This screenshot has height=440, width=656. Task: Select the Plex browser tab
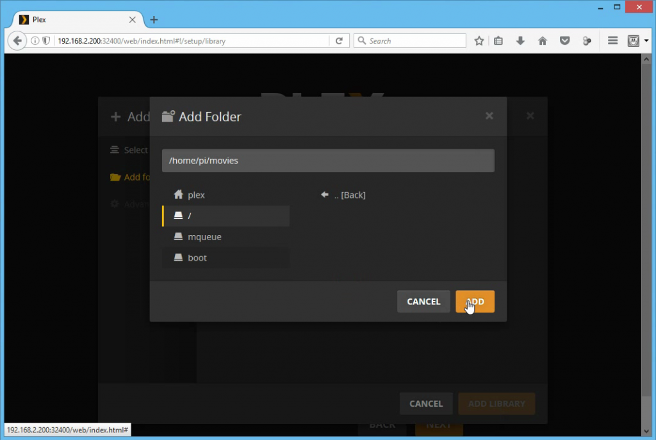(78, 20)
